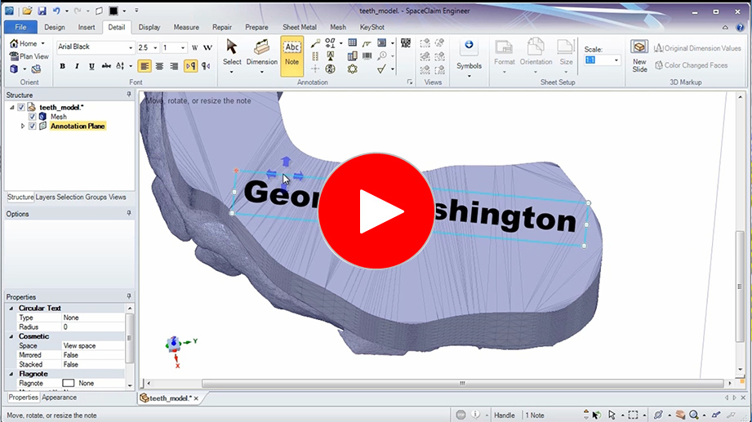Insert the barcode annotation
Screen dimensions: 752x422
coord(367,56)
